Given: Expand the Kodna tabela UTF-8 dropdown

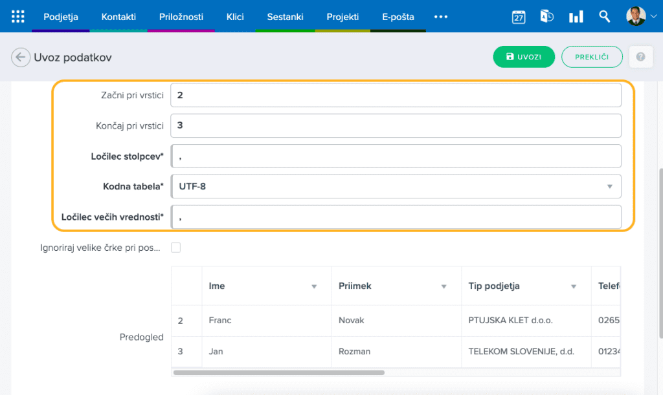Looking at the screenshot, I should [609, 187].
